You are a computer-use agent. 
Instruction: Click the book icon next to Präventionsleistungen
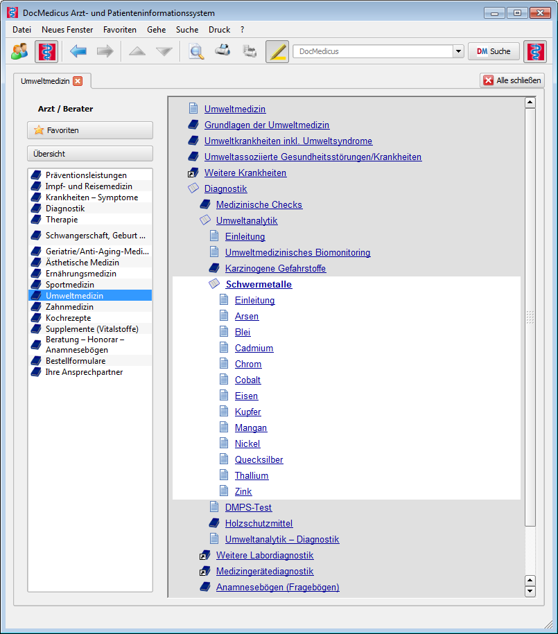point(37,175)
